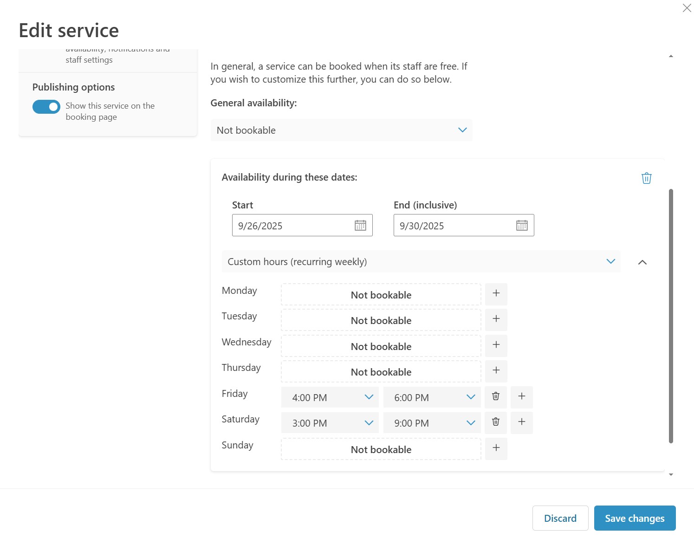Open the General availability dropdown
This screenshot has height=545, width=694.
[x=341, y=130]
